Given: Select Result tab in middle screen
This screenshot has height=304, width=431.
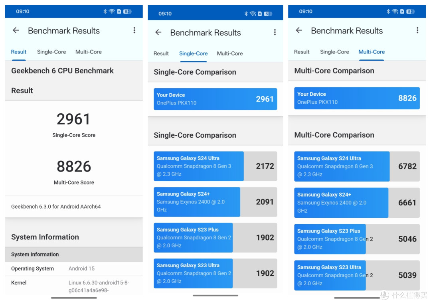Looking at the screenshot, I should [x=161, y=53].
